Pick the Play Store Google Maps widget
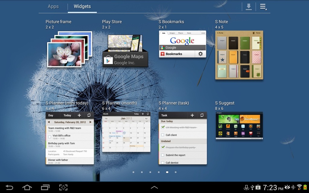Screen dimensions: 309x193 point(125,51)
